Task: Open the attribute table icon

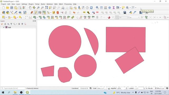Action: pos(101,8)
